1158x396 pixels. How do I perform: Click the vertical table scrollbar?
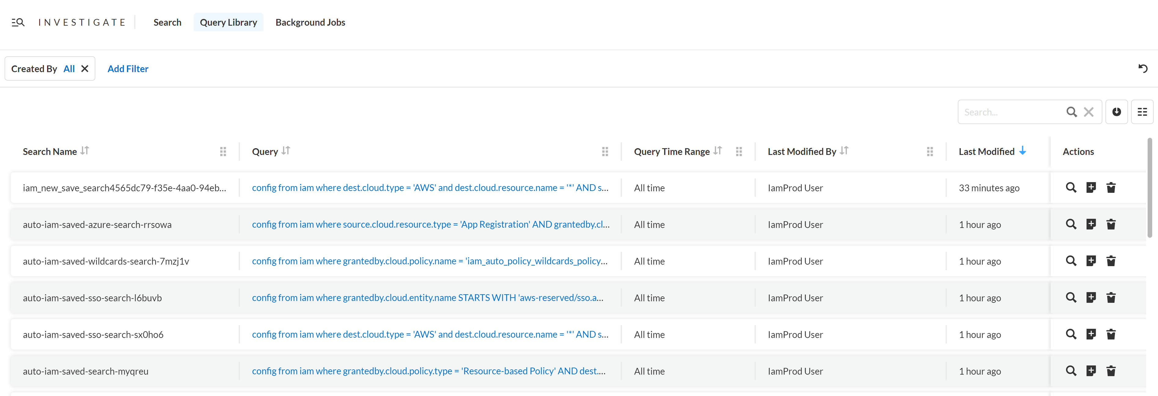click(1149, 187)
